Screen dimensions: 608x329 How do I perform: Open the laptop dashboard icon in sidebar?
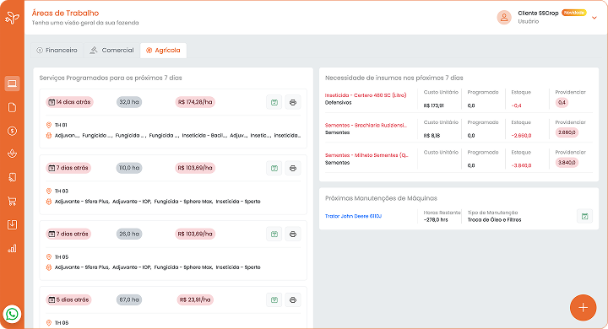[x=12, y=84]
